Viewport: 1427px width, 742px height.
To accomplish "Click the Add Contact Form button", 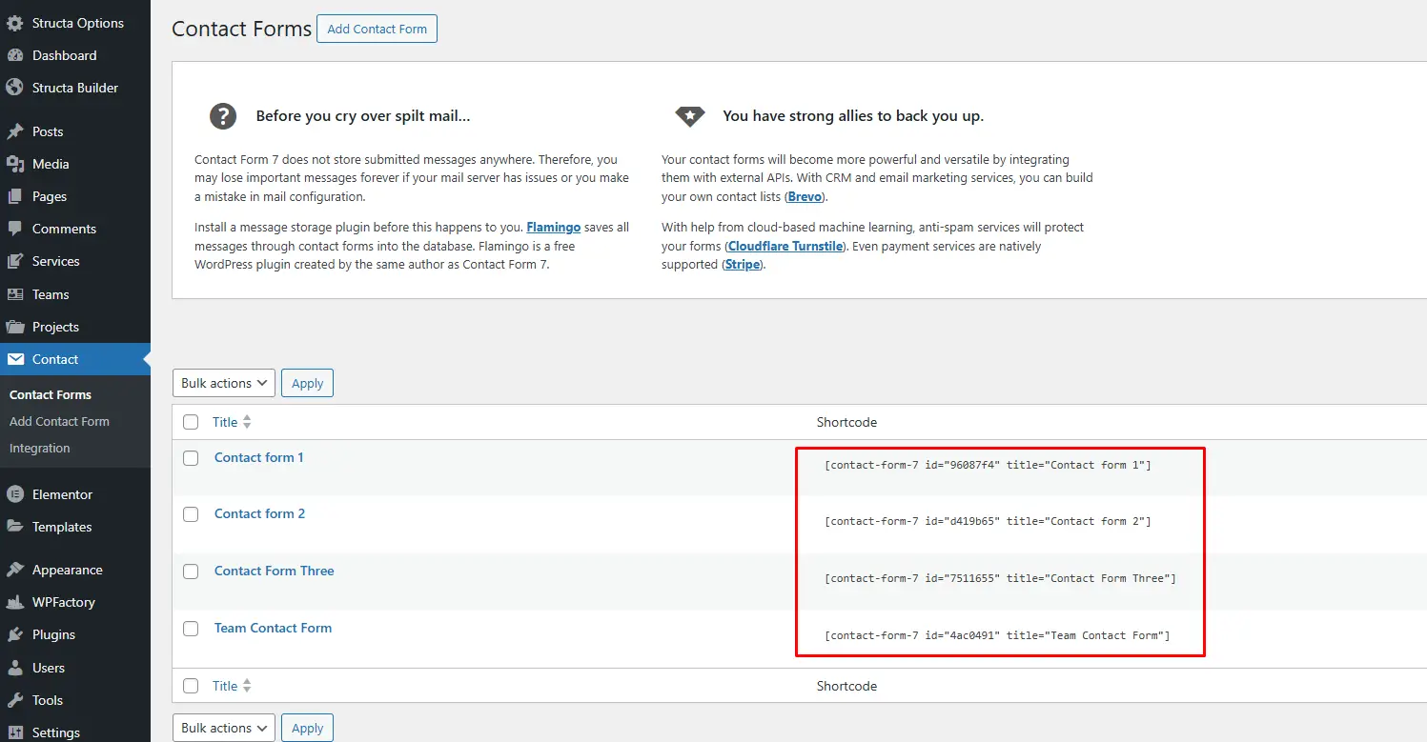I will click(x=377, y=29).
